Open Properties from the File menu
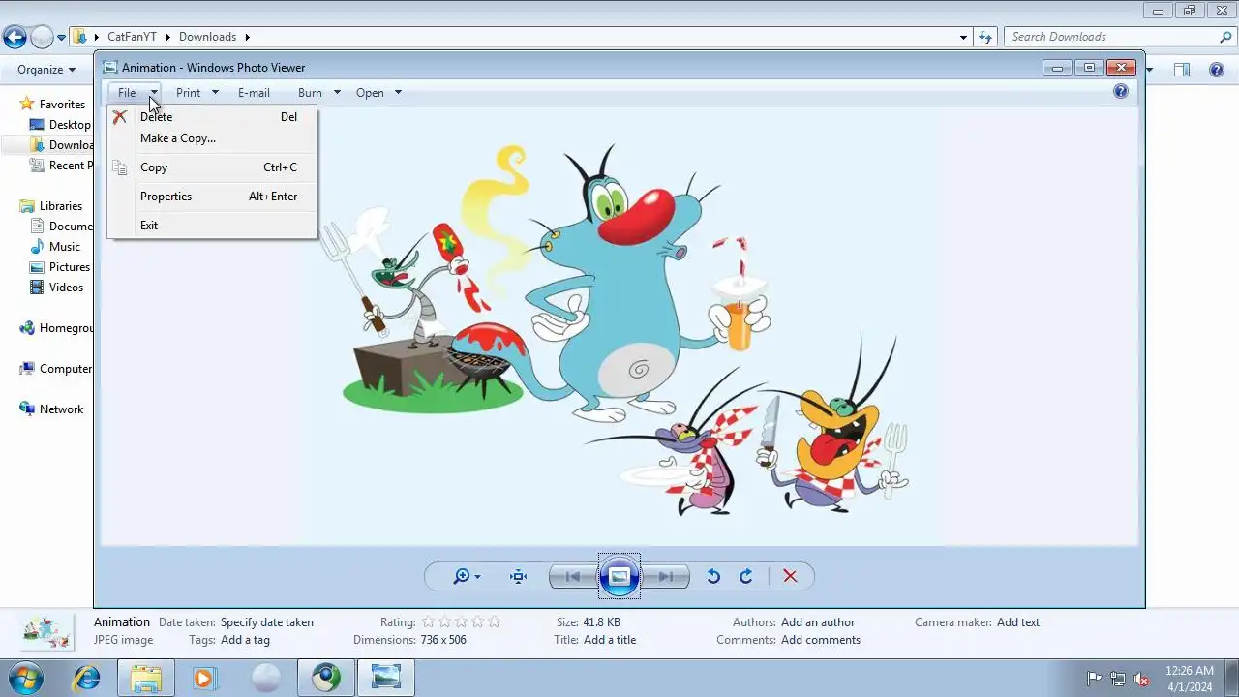1239x697 pixels. [166, 197]
